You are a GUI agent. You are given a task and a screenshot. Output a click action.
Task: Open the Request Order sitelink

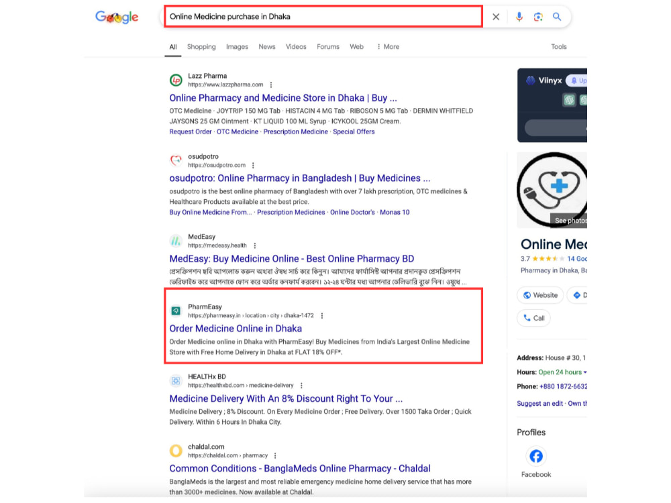(x=191, y=131)
